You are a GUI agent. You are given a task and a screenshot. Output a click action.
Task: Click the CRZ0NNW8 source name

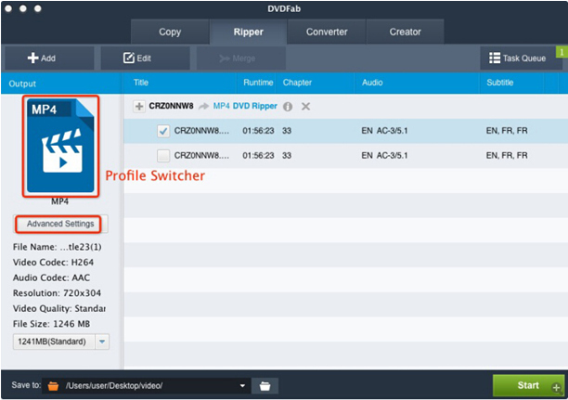click(171, 106)
